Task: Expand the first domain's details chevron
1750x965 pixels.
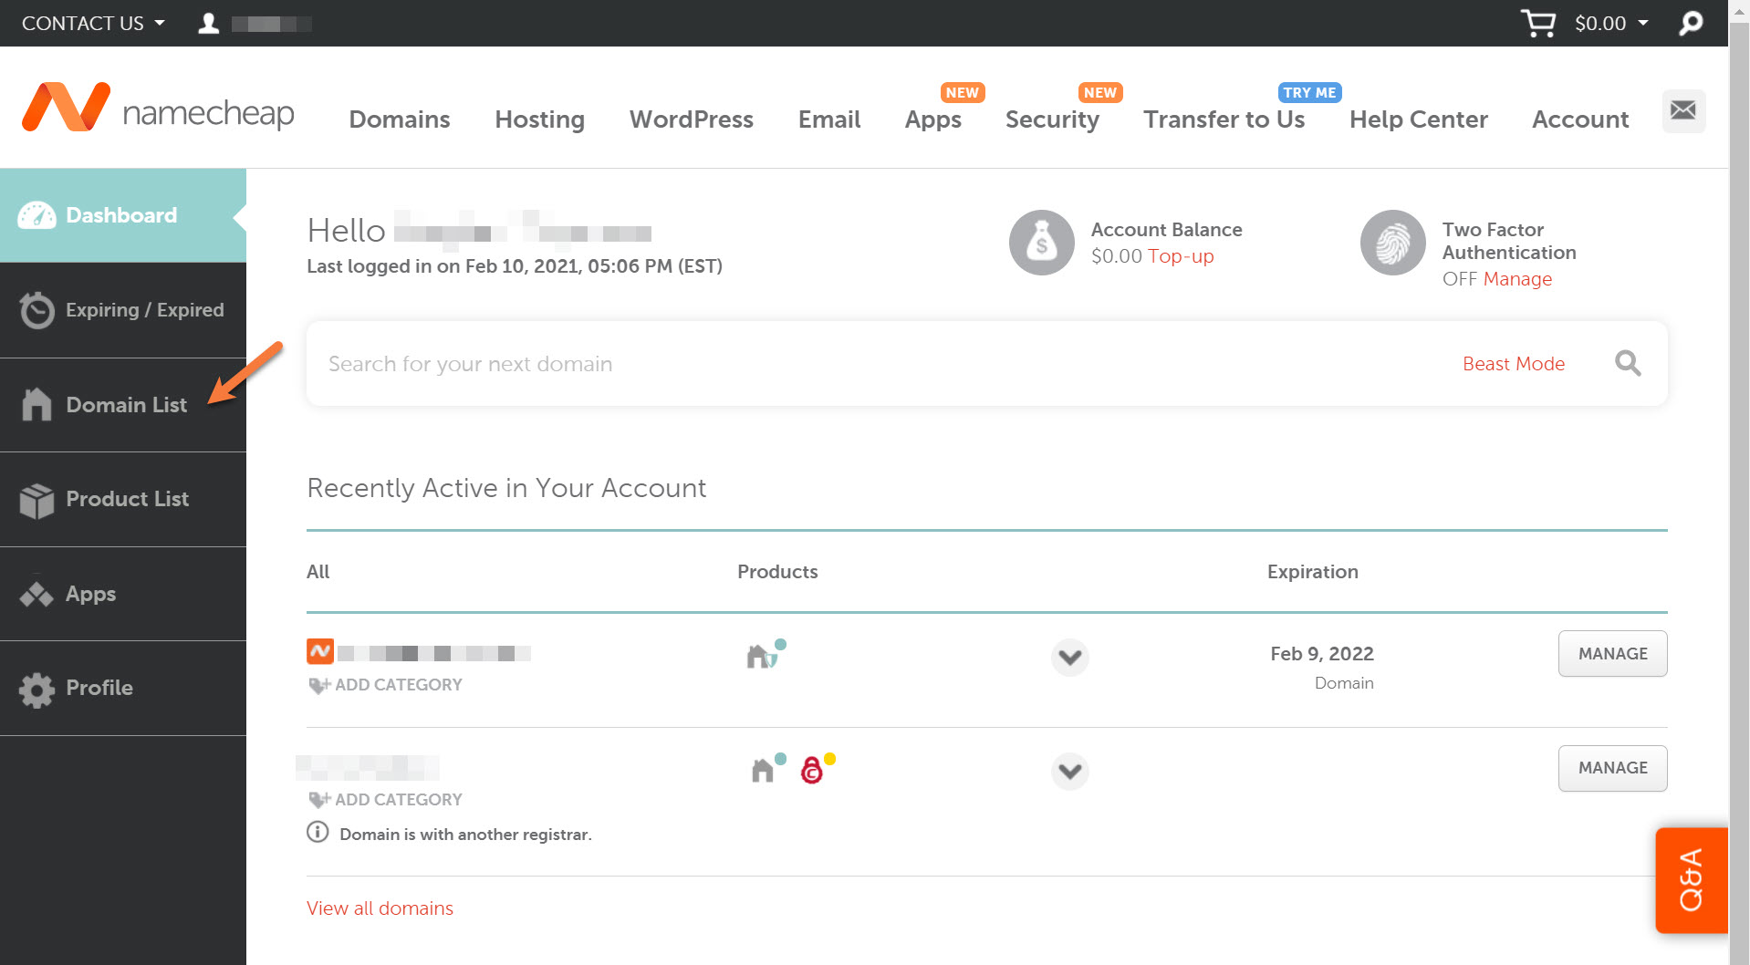Action: tap(1069, 657)
